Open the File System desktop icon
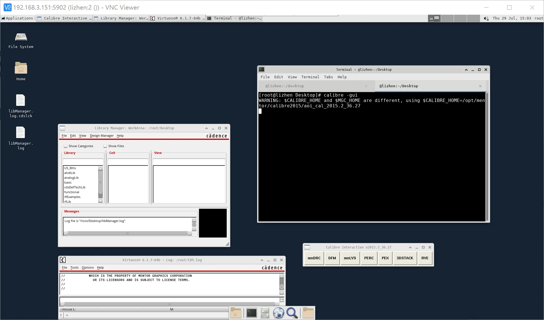The height and width of the screenshot is (320, 544). [21, 38]
